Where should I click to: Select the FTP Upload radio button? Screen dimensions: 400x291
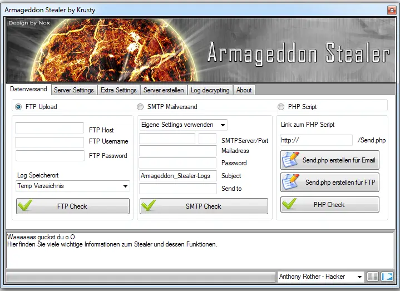coord(18,107)
